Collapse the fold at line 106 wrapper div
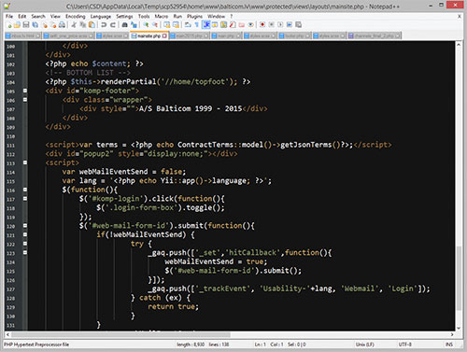This screenshot has width=467, height=352. (x=25, y=100)
